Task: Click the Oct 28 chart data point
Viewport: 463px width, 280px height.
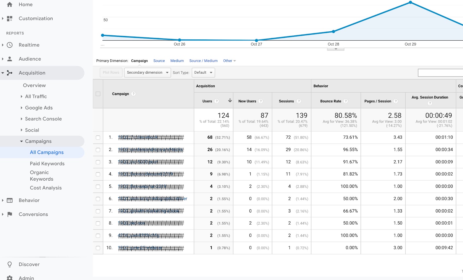Action: click(333, 31)
